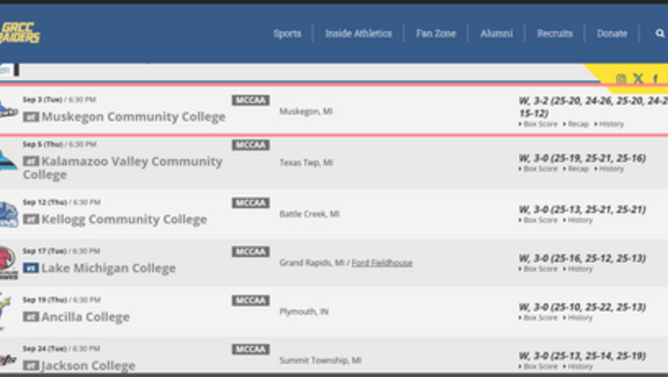Open Kellogg Community College team link
Screen dimensions: 668x377
[x=124, y=219]
